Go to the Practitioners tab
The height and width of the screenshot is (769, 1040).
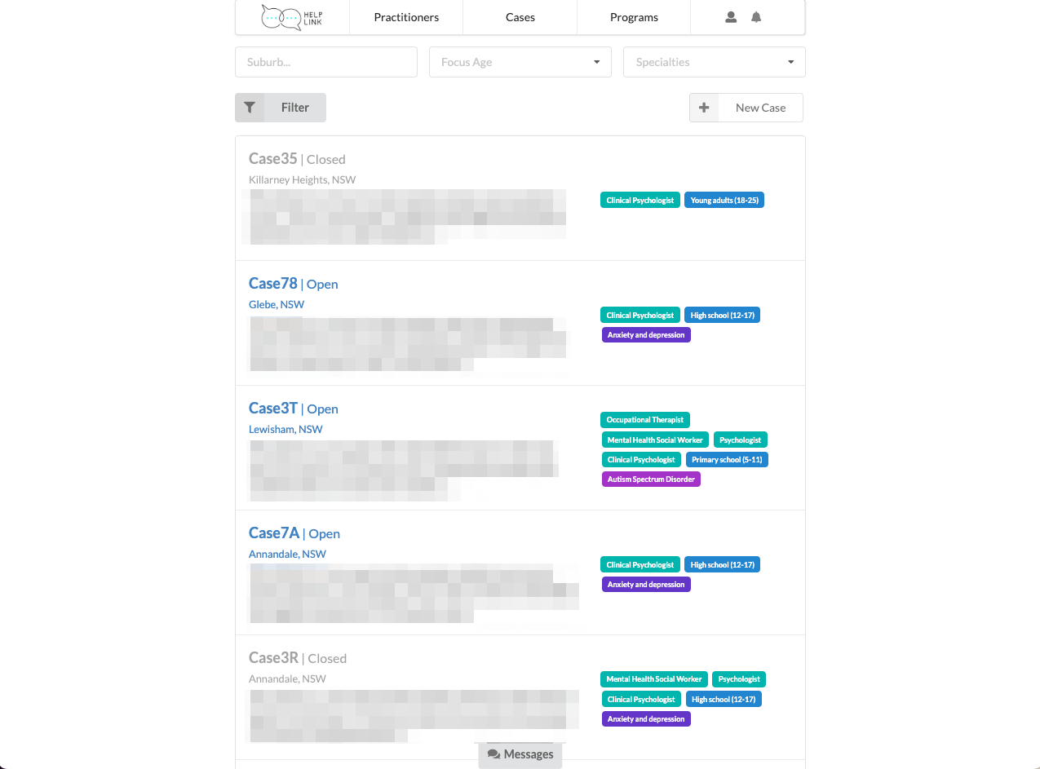406,17
